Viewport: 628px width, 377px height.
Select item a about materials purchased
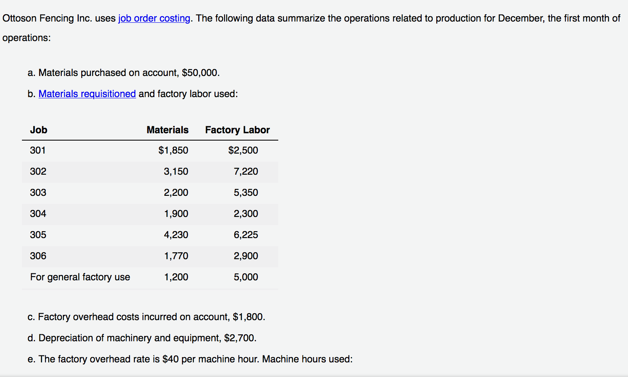tap(123, 73)
